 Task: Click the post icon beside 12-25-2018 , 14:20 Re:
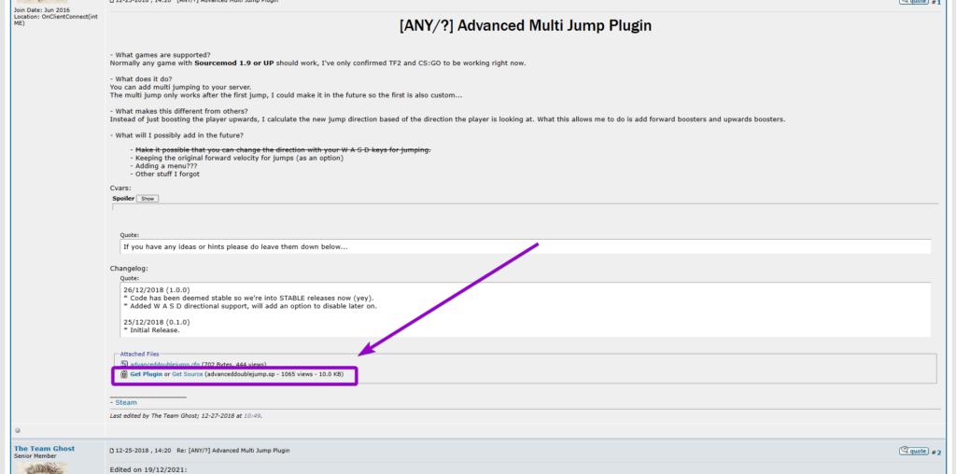pyautogui.click(x=112, y=451)
